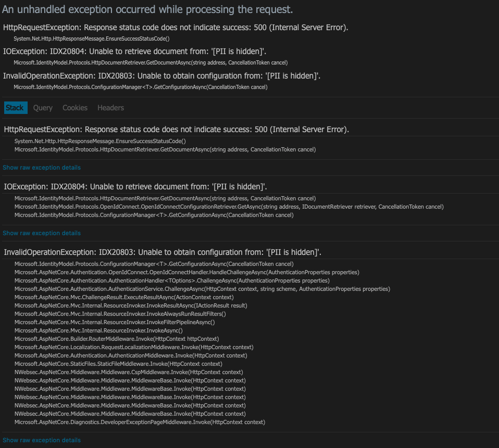This screenshot has height=448, width=499.
Task: Switch to the Query tab
Action: [x=43, y=108]
